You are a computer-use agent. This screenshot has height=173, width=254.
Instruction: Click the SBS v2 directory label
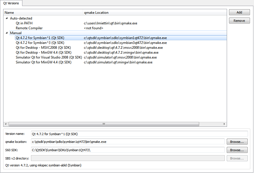17,158
